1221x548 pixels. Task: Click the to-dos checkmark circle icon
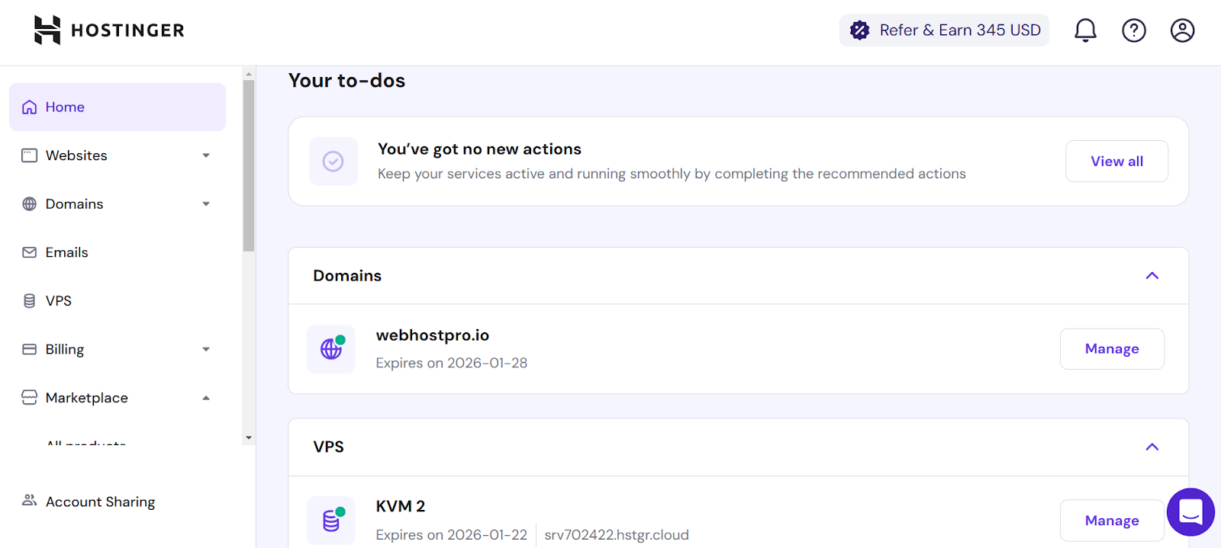333,161
